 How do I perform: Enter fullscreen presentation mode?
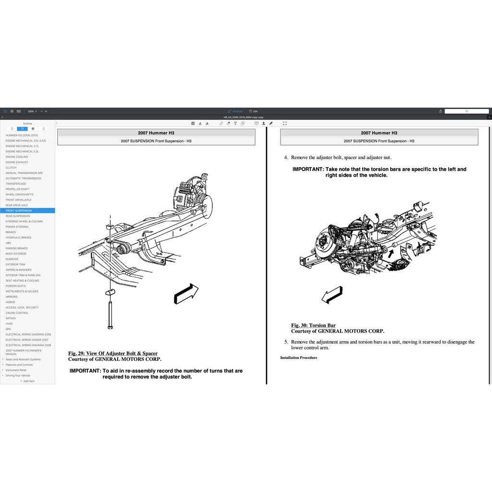tap(285, 123)
